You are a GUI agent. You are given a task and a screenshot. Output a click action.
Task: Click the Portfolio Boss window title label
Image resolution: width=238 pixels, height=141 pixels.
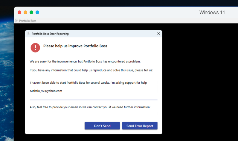(28, 21)
